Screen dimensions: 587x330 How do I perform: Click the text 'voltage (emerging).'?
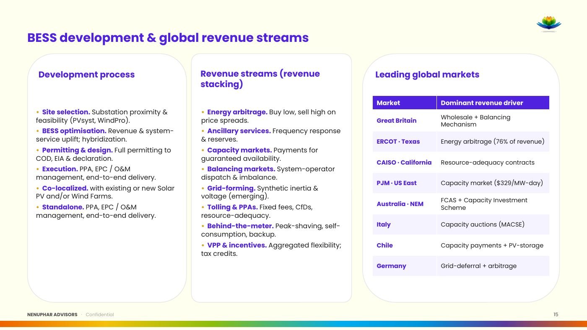tap(235, 196)
